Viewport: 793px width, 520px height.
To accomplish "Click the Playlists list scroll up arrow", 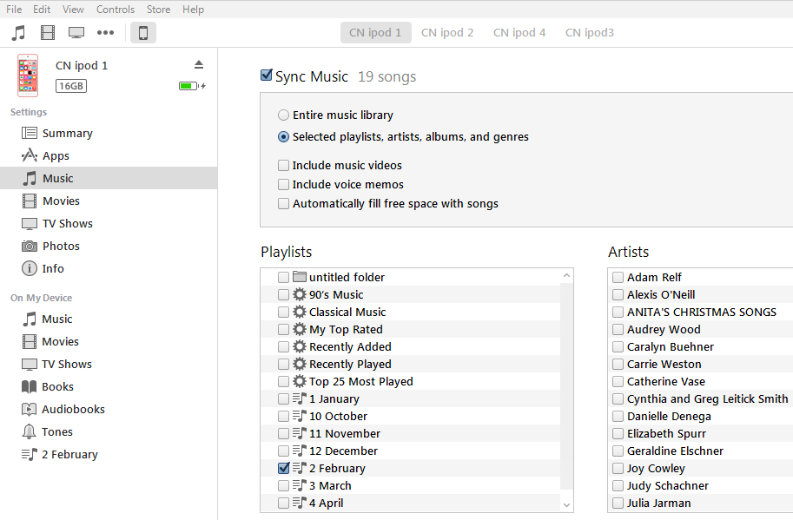I will (566, 275).
